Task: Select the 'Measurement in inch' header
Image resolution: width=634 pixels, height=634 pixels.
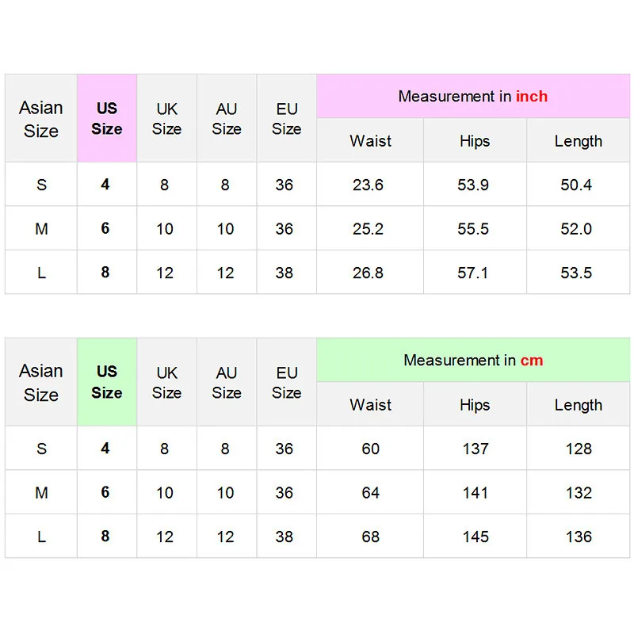Action: (x=473, y=97)
